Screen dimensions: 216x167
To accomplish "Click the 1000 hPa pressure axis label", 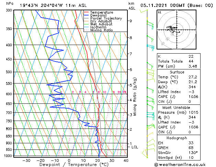I will point(9,156).
